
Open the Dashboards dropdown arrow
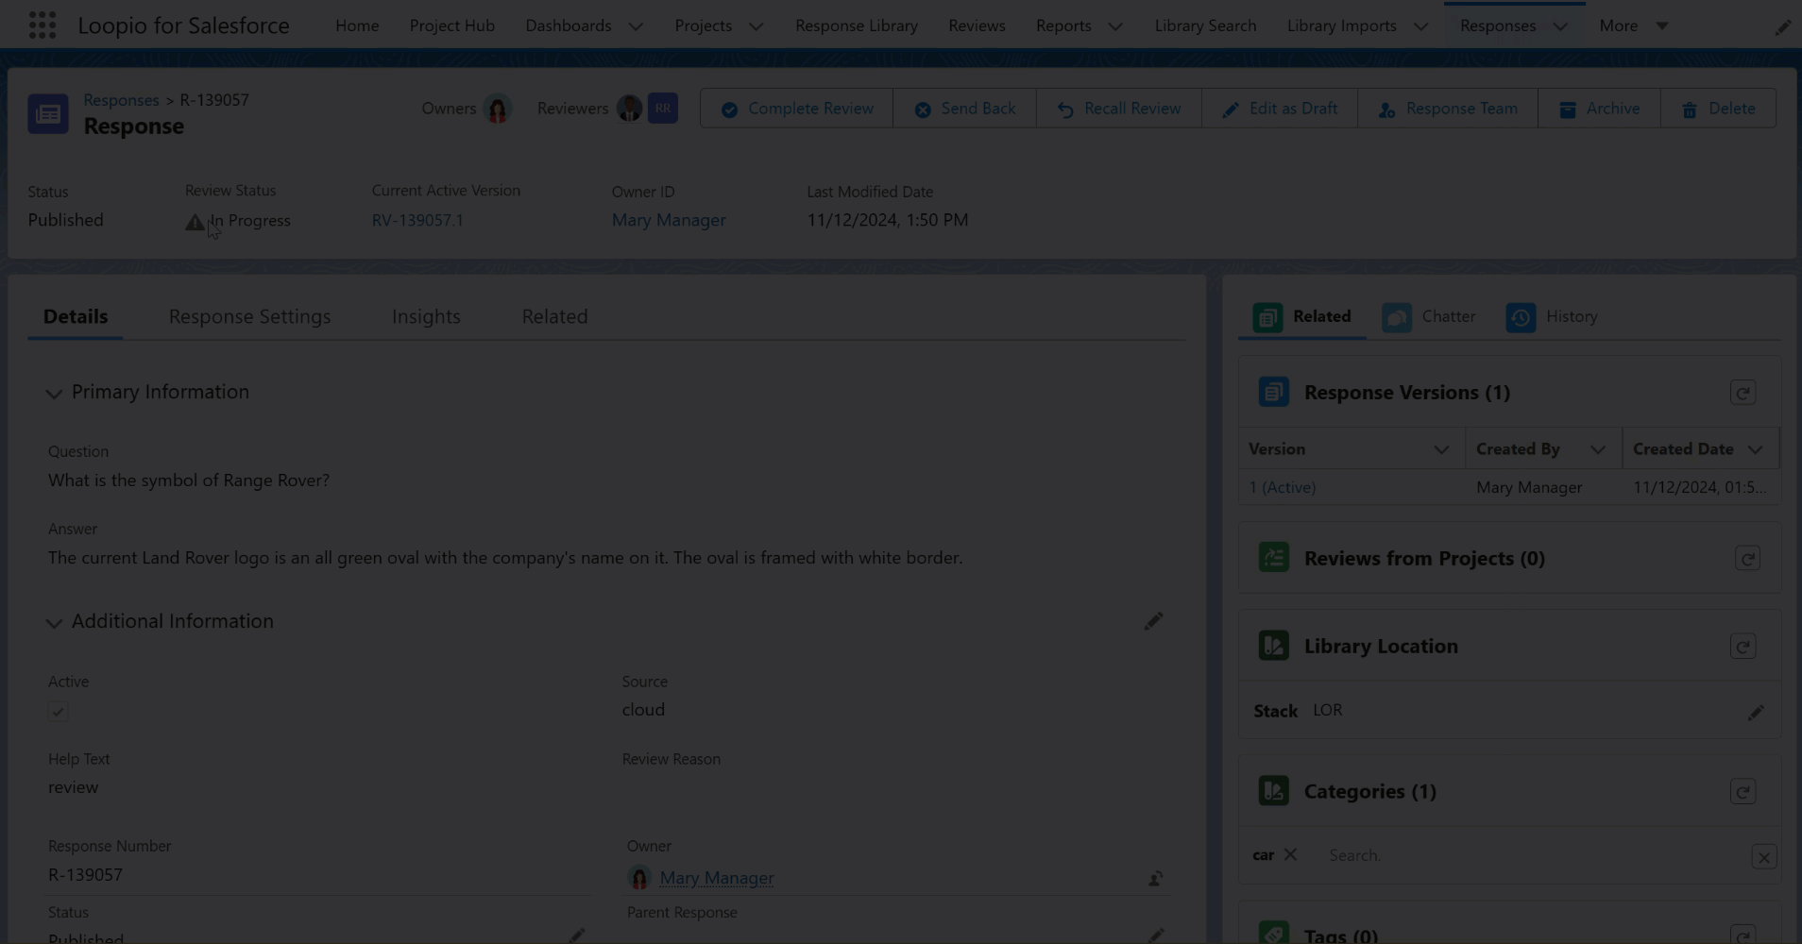point(636,26)
